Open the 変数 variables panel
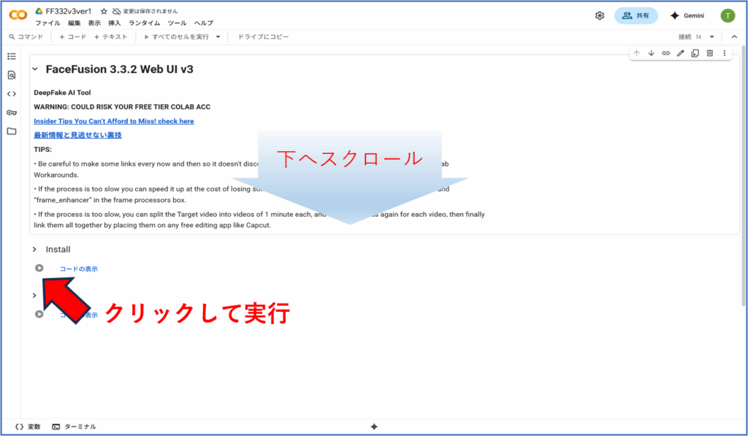 [28, 427]
